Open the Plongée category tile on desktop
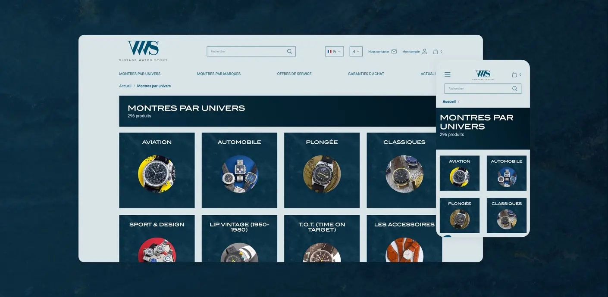 click(322, 170)
